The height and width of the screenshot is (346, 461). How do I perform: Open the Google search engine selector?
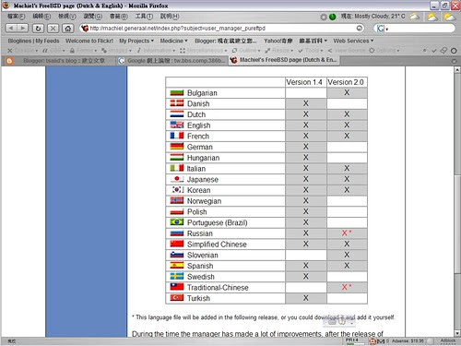coord(382,29)
